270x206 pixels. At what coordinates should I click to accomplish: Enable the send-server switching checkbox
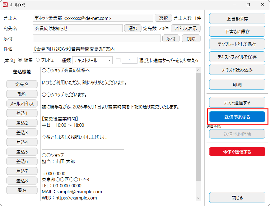click(118, 60)
